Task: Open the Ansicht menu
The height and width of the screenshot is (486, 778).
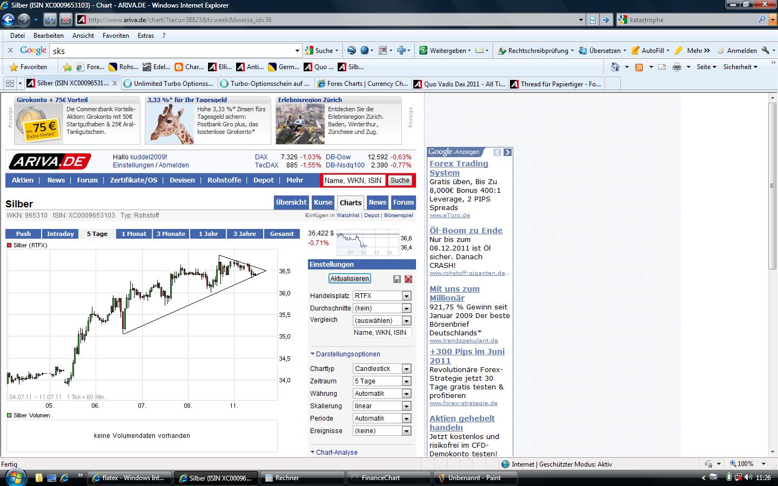Action: 83,36
